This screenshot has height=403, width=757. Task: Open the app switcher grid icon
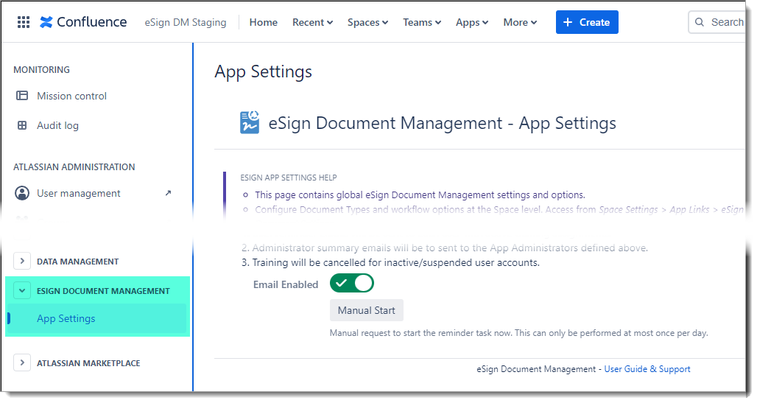click(x=24, y=22)
